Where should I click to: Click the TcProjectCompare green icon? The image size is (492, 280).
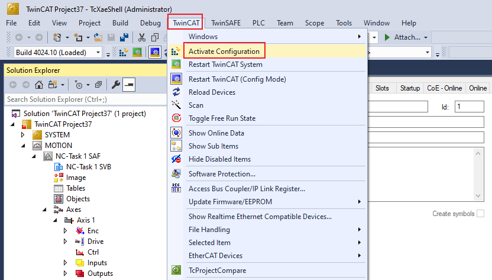(176, 270)
